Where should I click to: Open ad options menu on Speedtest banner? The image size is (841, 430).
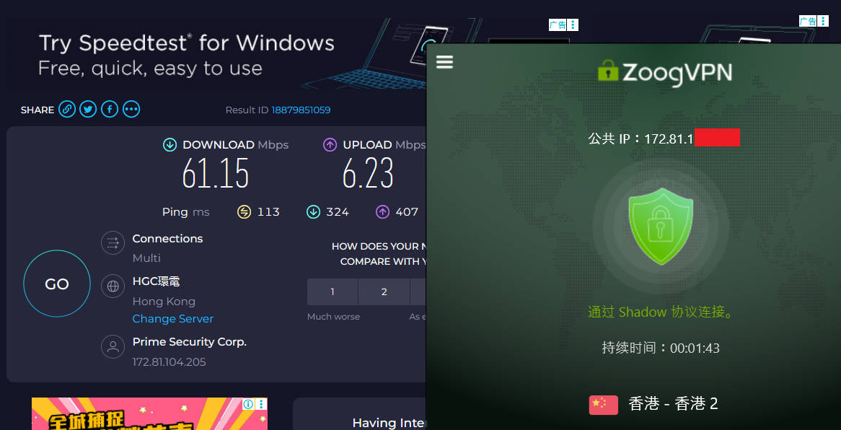573,25
